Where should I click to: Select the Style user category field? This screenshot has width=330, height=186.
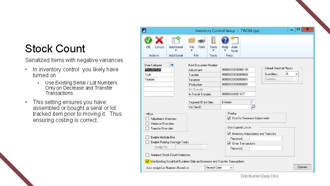tap(159, 75)
